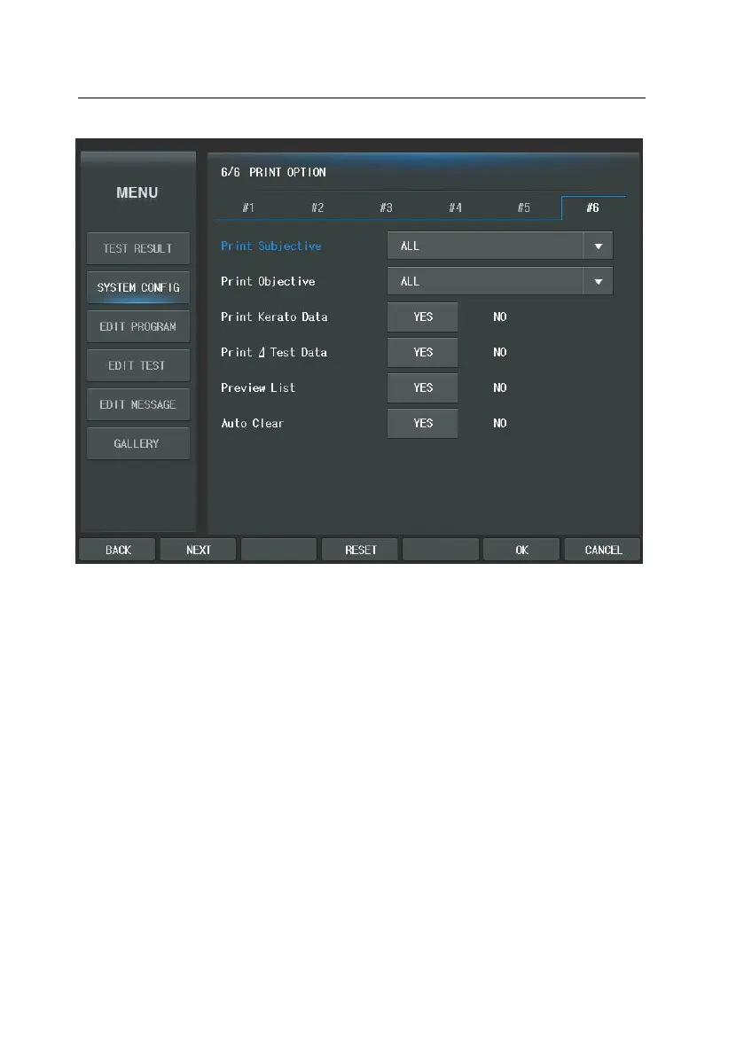Set Print Kerato Data to YES
This screenshot has width=744, height=1056.
click(x=423, y=317)
